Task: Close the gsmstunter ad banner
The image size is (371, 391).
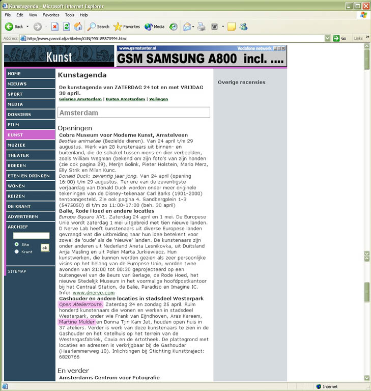Action: (x=283, y=48)
